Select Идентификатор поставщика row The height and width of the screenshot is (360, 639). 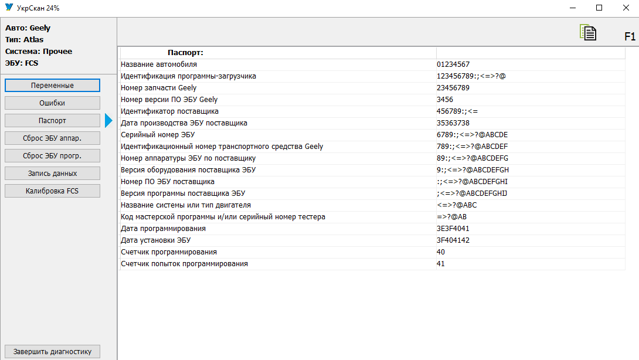(372, 111)
